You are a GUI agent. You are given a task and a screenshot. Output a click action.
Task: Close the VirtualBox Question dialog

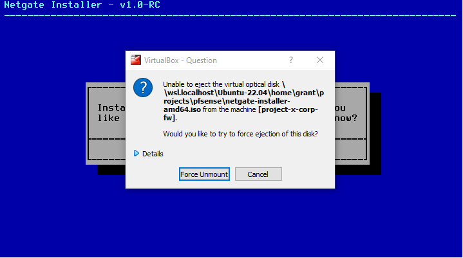[320, 60]
